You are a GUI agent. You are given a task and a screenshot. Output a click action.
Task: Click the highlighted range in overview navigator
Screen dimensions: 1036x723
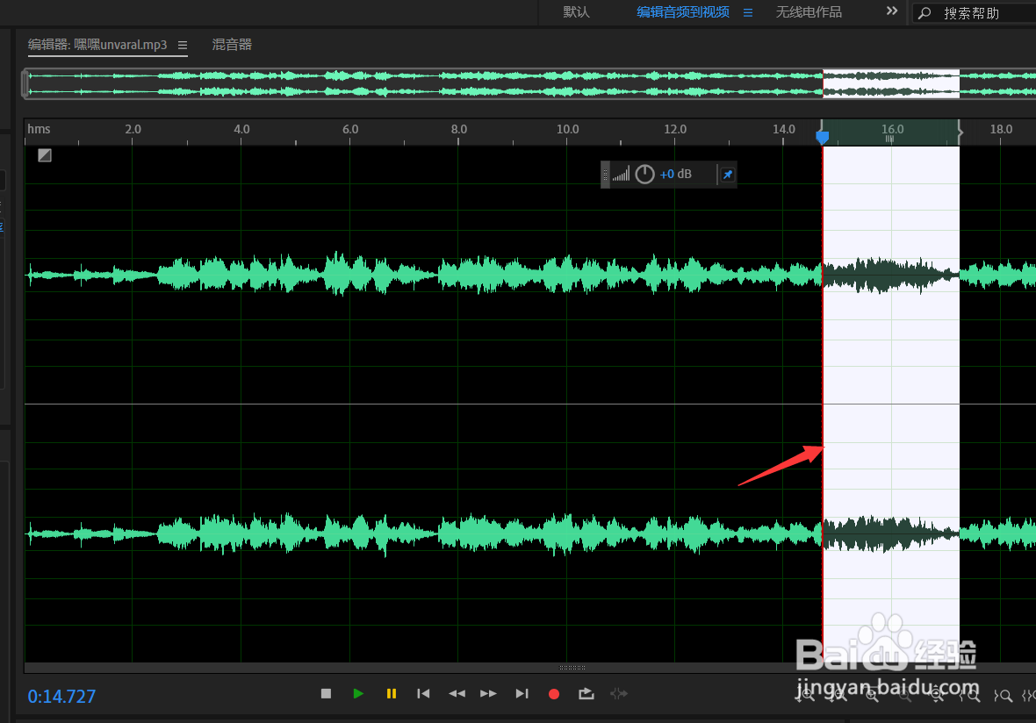pyautogui.click(x=890, y=84)
